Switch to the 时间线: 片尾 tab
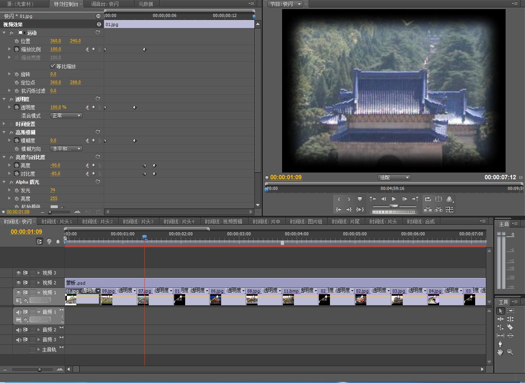Viewport: 525px width, 383px height. (345, 222)
